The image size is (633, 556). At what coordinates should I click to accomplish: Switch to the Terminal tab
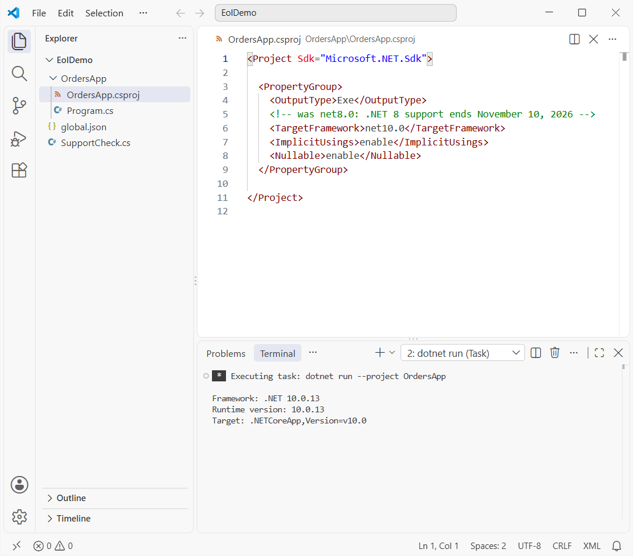[x=278, y=353]
